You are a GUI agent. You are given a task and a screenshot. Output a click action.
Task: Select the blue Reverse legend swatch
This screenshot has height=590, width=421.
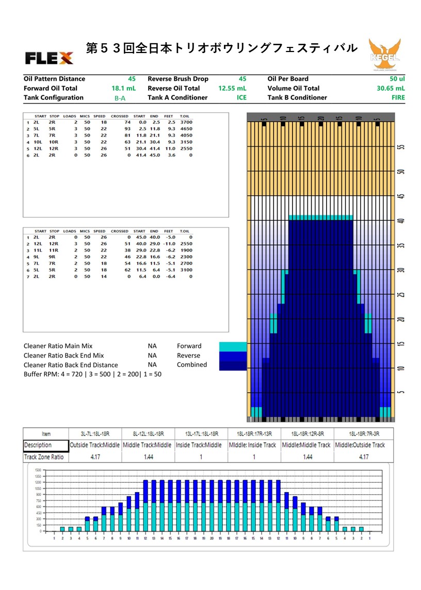click(x=233, y=356)
